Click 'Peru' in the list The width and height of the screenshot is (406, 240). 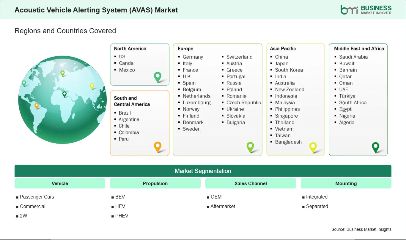(x=124, y=139)
